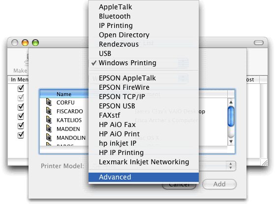Select the MANDOLIN row name
The height and width of the screenshot is (204, 275).
pyautogui.click(x=71, y=138)
